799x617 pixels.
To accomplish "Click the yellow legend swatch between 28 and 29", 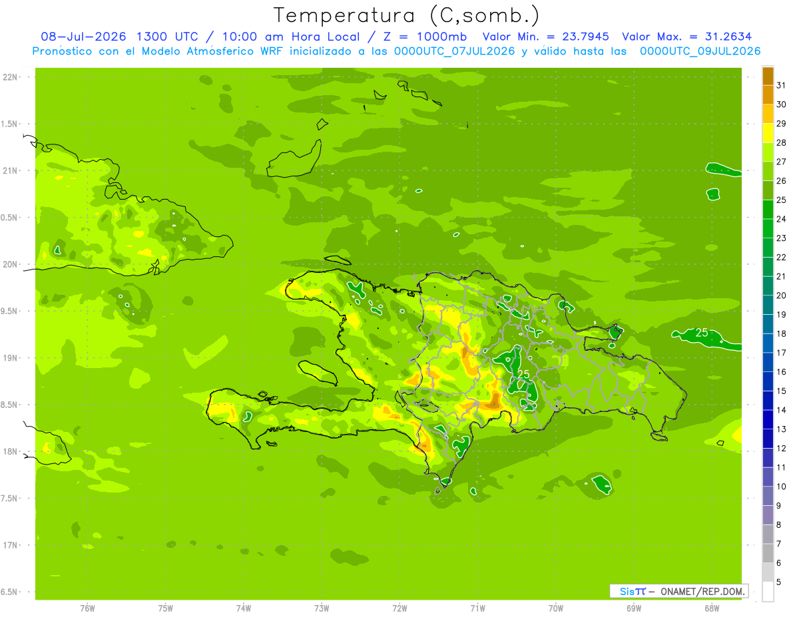I will (x=768, y=133).
